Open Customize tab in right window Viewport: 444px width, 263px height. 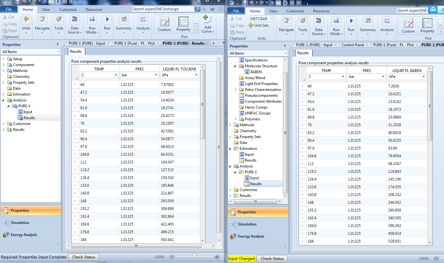pos(295,11)
